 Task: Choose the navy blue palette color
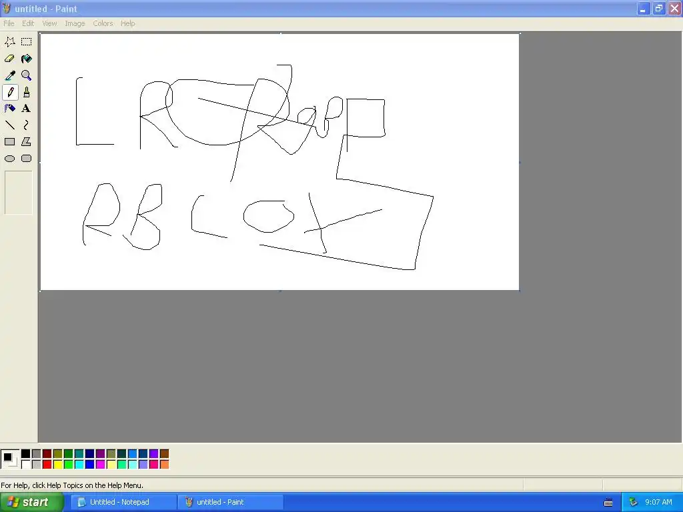point(90,454)
